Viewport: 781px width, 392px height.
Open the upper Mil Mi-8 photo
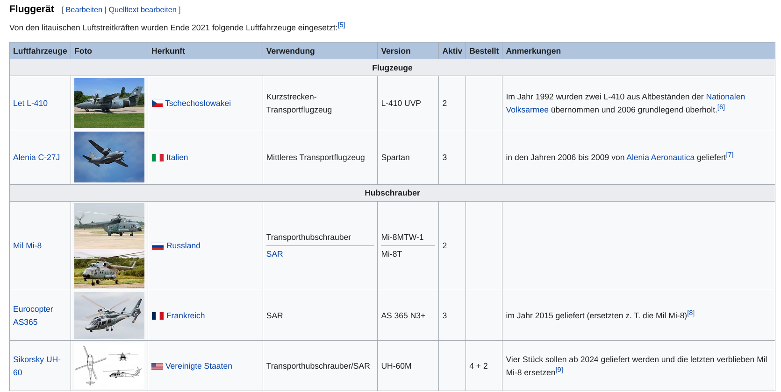109,226
